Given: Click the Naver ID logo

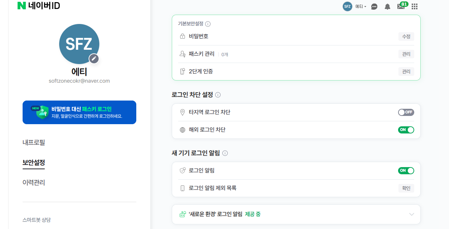Looking at the screenshot, I should 38,6.
